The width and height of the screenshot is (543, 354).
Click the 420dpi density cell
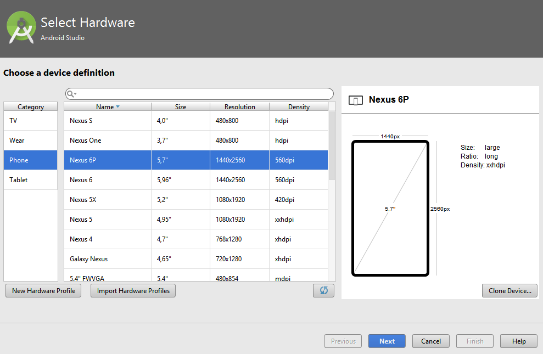click(x=299, y=199)
